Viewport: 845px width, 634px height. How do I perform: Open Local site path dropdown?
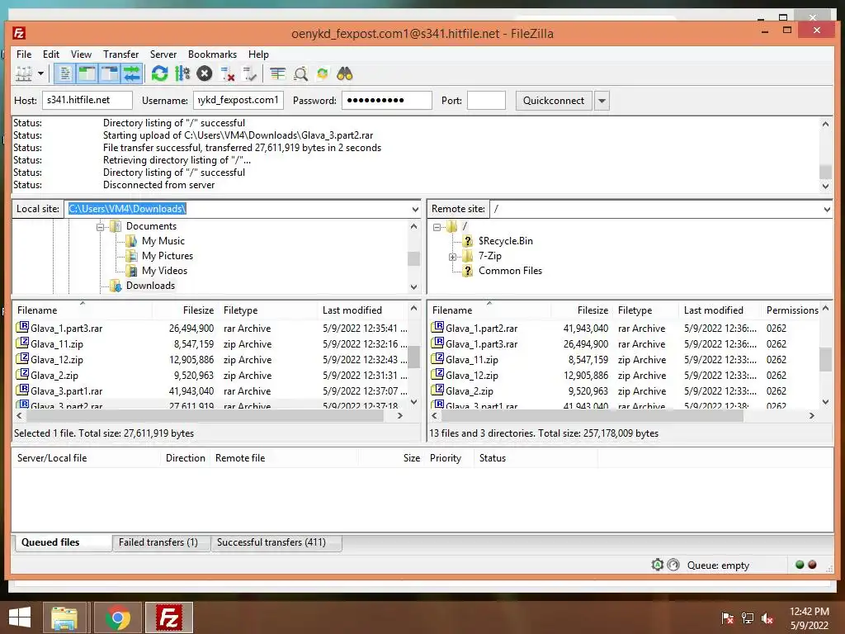pyautogui.click(x=415, y=209)
